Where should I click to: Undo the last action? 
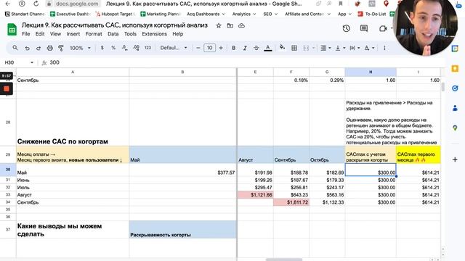pos(27,48)
